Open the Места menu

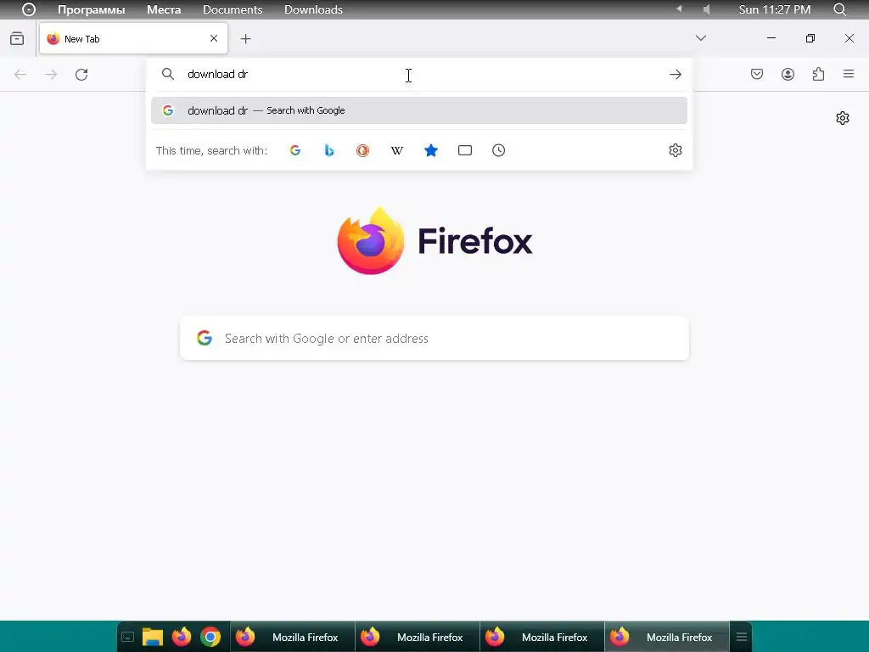(164, 9)
